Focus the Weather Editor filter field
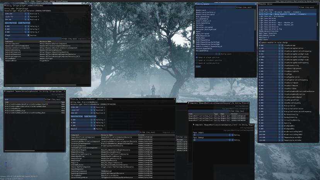This screenshot has width=320, height=180. coord(278,7)
